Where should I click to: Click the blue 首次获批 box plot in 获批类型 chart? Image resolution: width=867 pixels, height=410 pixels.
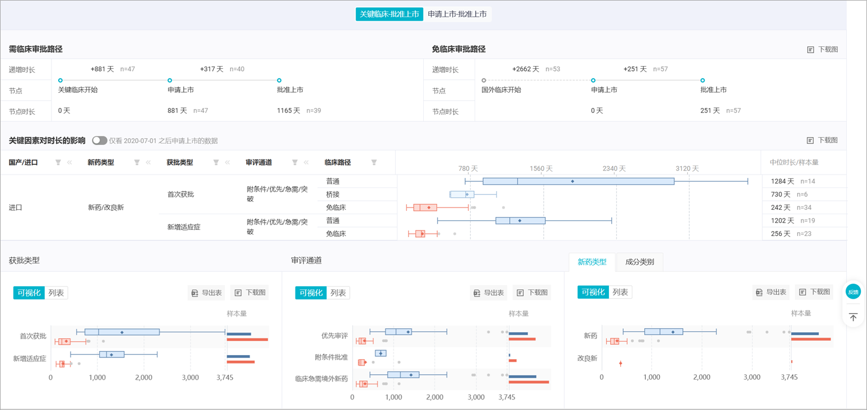click(122, 332)
